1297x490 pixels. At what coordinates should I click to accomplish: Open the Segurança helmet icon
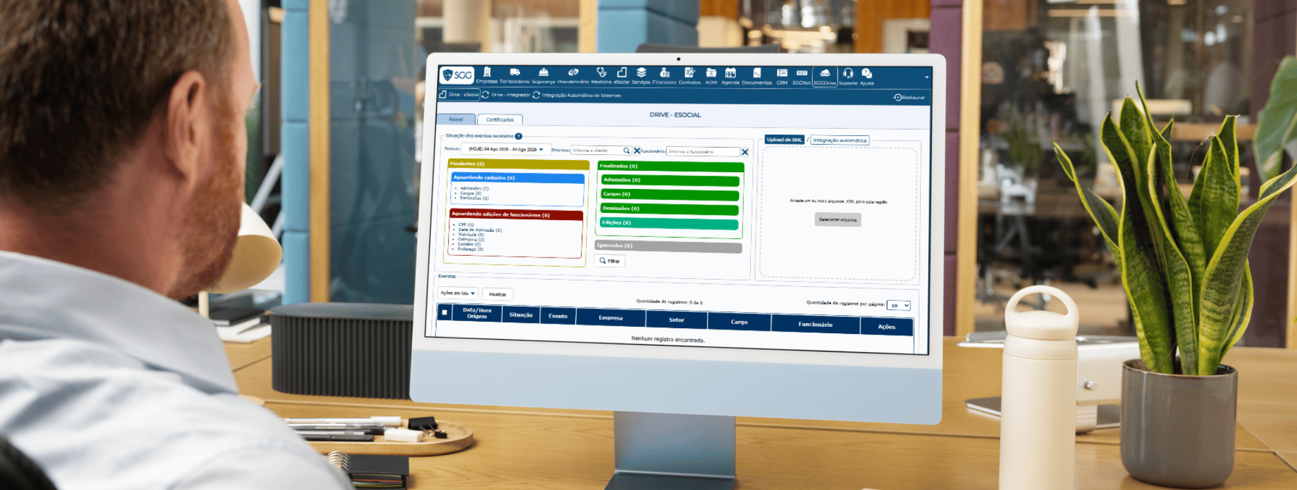(543, 72)
